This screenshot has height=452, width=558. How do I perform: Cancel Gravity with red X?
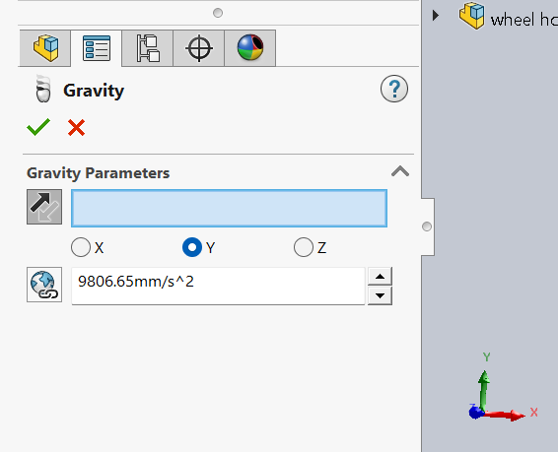76,128
